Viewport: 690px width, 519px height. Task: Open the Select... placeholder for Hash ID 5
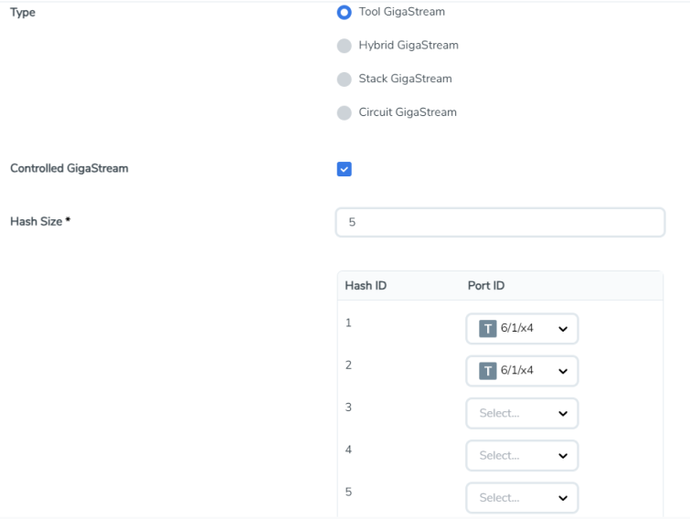(500, 498)
